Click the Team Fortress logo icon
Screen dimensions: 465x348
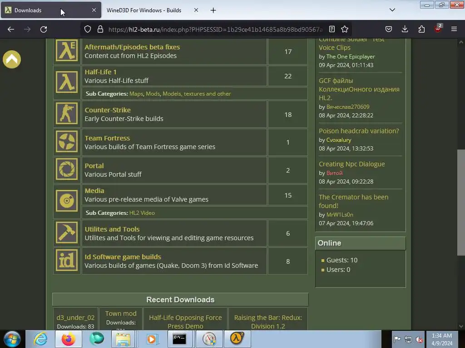click(67, 141)
